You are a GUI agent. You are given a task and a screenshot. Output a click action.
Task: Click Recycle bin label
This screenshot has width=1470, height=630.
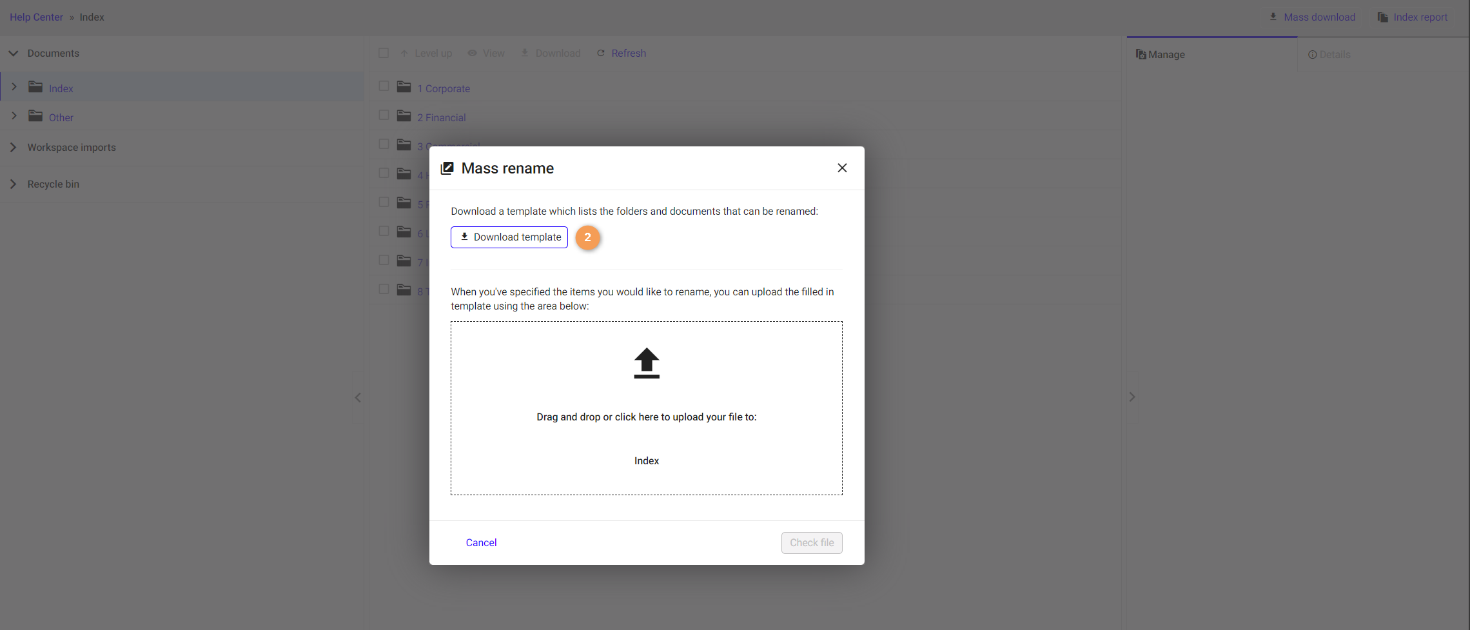click(54, 184)
